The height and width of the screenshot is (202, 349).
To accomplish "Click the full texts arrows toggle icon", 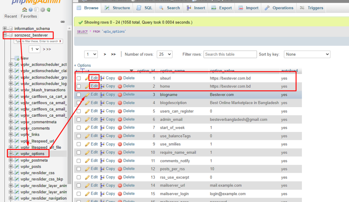I will [82, 71].
